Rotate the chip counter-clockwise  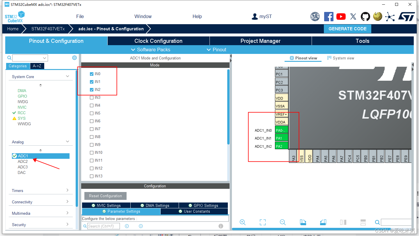coord(323,222)
